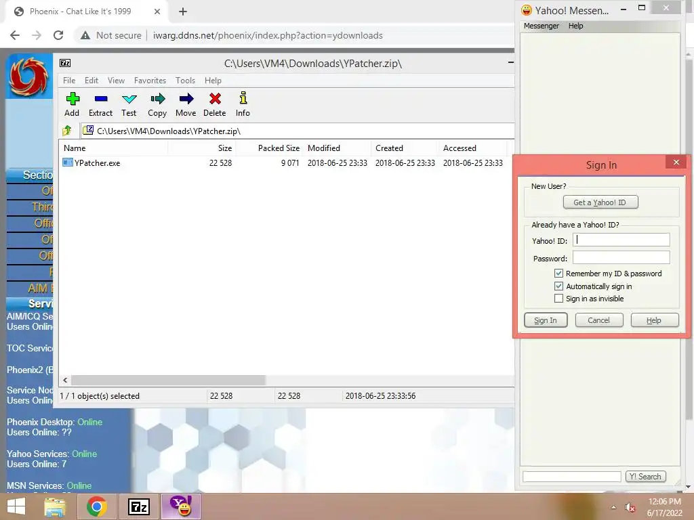Image resolution: width=694 pixels, height=520 pixels.
Task: Click the Add button in 7-Zip toolbar
Action: (72, 104)
